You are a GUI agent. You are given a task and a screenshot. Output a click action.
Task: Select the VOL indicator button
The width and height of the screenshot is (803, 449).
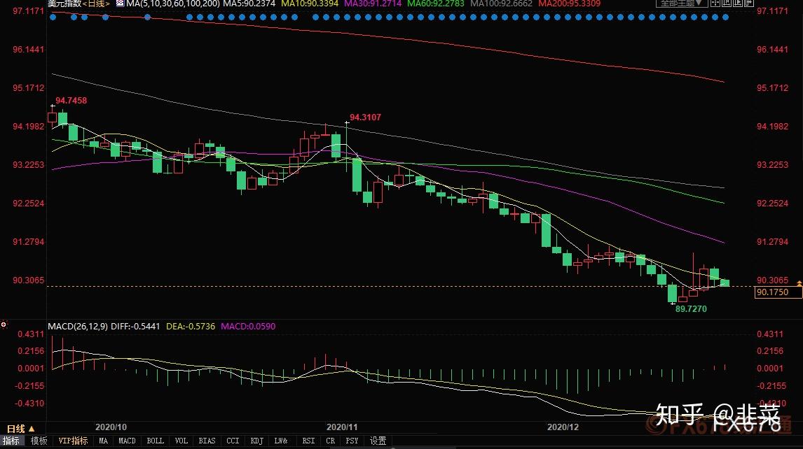coord(182,441)
